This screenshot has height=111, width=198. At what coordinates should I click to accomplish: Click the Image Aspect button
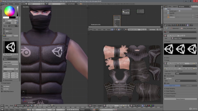click(11, 62)
